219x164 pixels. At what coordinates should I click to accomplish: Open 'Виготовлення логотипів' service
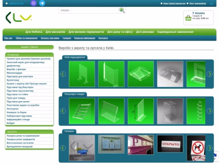(20, 143)
